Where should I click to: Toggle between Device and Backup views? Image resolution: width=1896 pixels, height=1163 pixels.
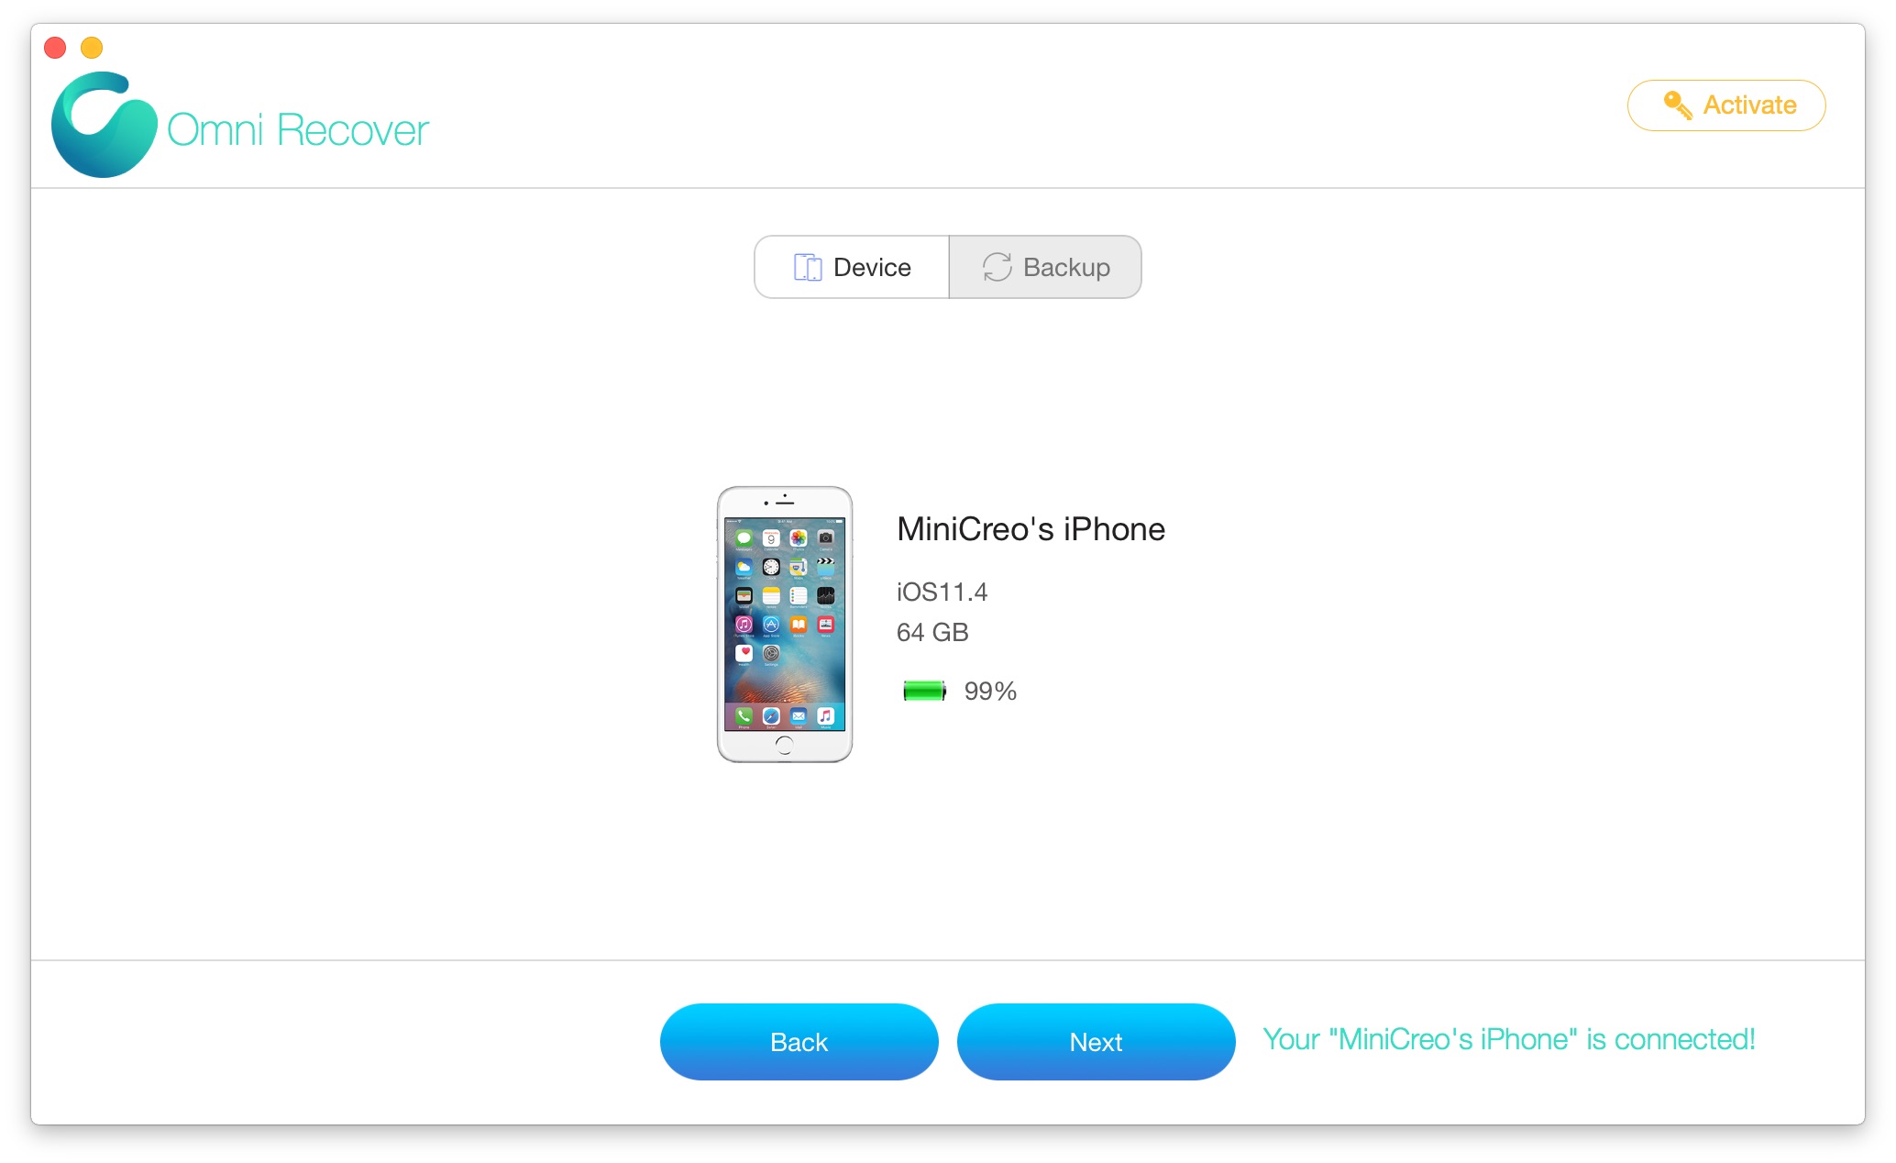coord(948,264)
